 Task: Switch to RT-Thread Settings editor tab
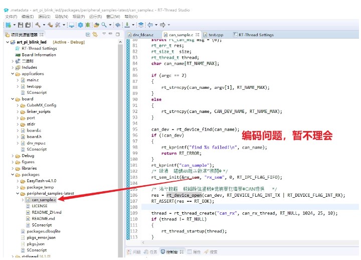(x=253, y=35)
